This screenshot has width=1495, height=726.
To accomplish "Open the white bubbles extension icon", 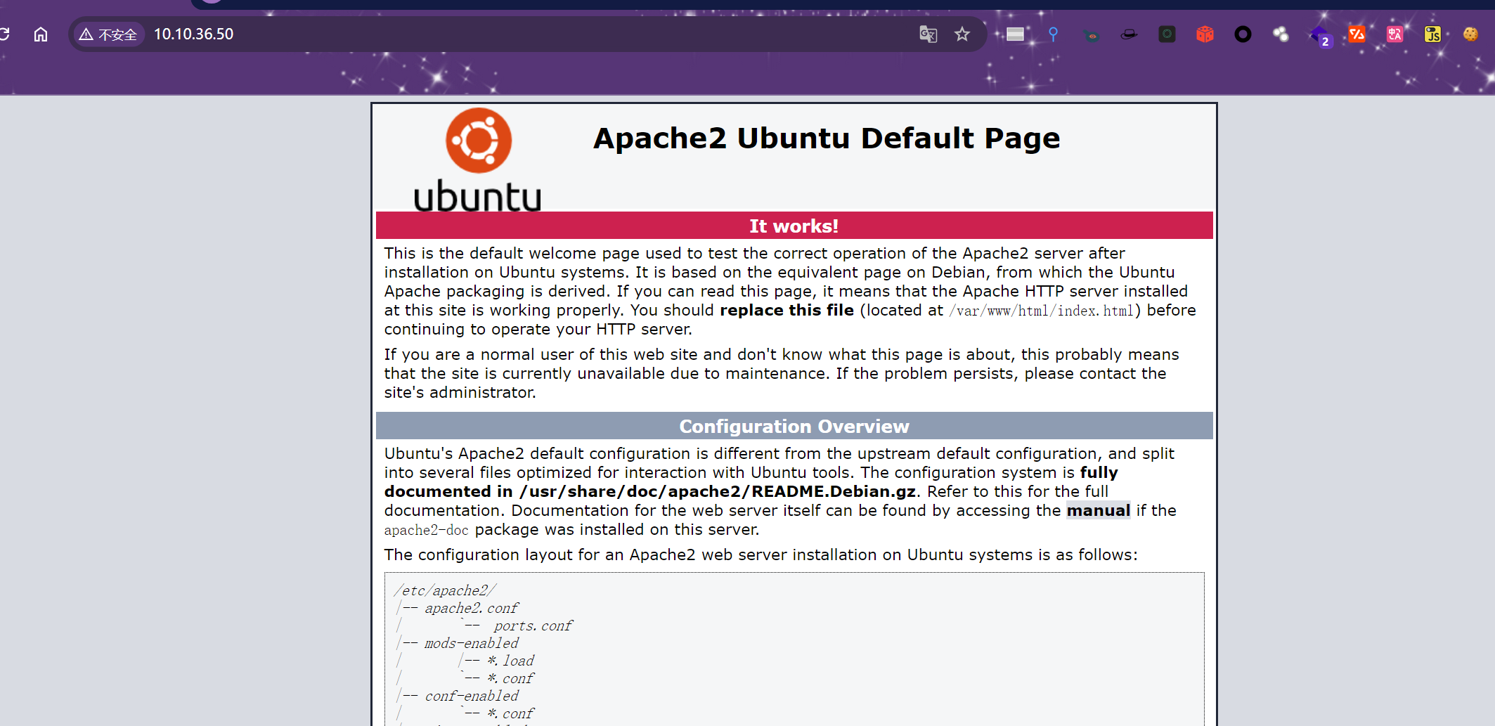I will (x=1281, y=34).
